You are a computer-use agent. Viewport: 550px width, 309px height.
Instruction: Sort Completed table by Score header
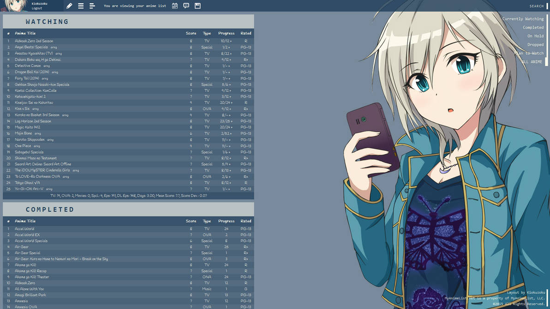(x=191, y=221)
